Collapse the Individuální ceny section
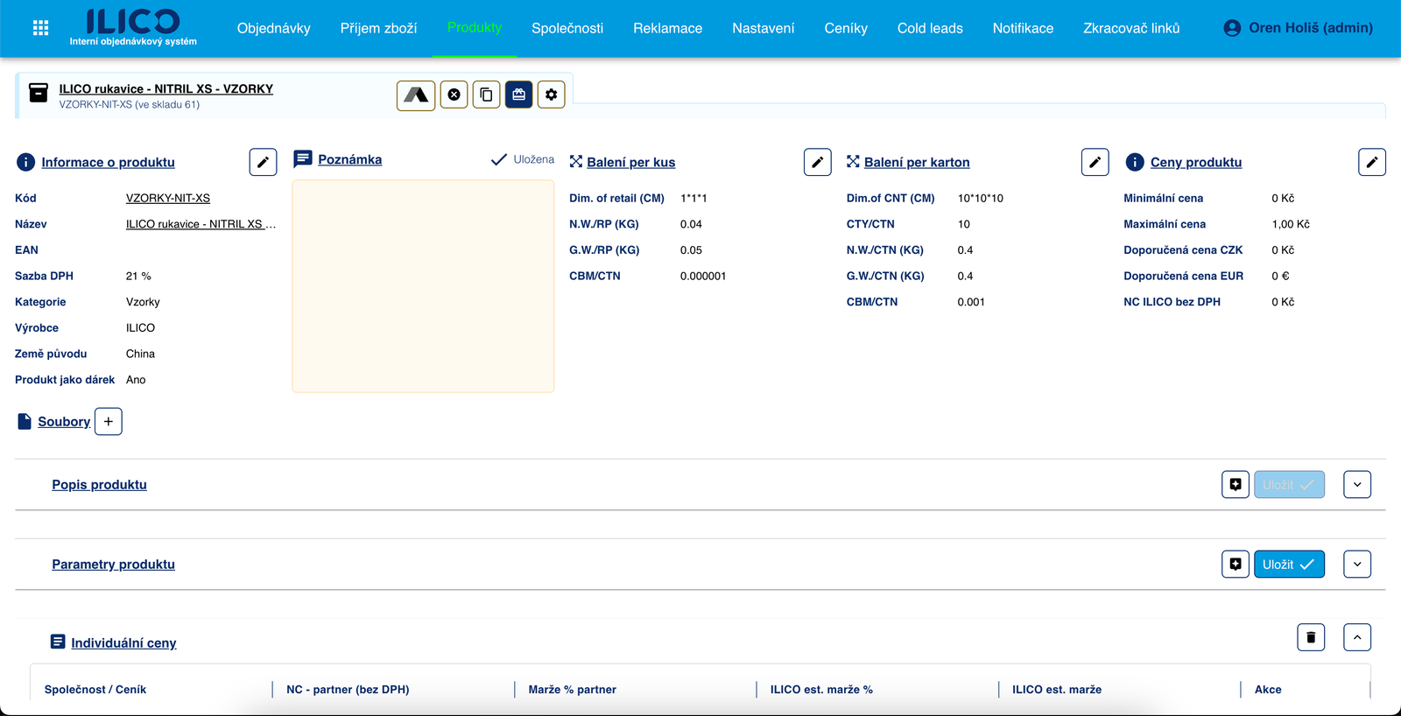1401x716 pixels. pos(1357,637)
